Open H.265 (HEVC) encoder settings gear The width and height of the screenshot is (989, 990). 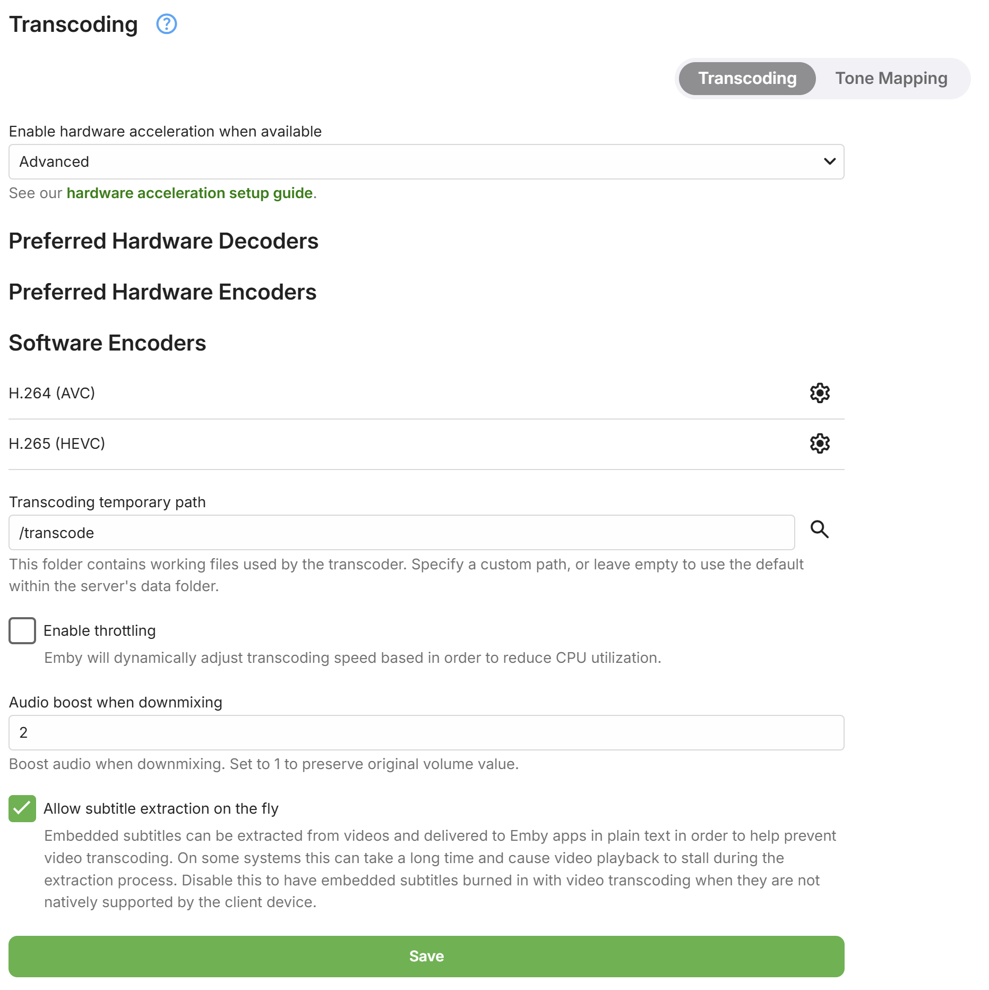819,443
